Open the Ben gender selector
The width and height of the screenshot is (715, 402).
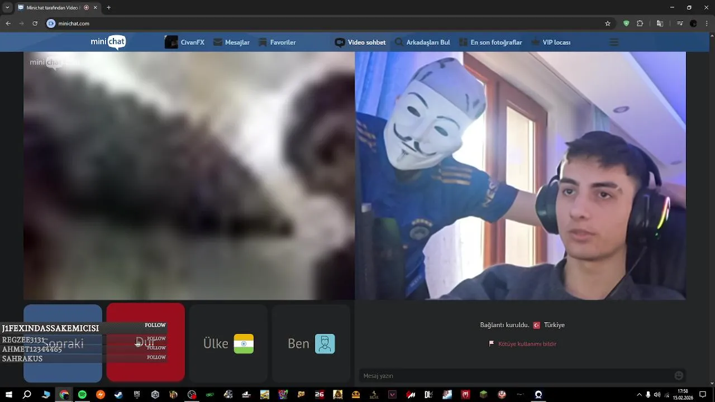pyautogui.click(x=311, y=343)
